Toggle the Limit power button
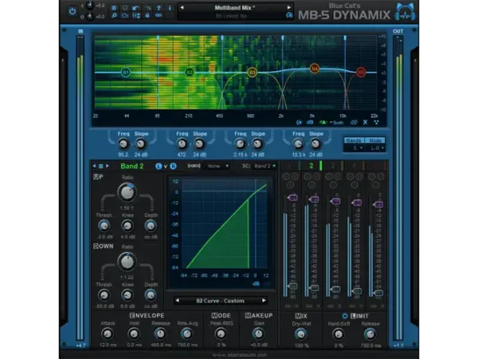The height and width of the screenshot is (359, 478). [x=345, y=316]
